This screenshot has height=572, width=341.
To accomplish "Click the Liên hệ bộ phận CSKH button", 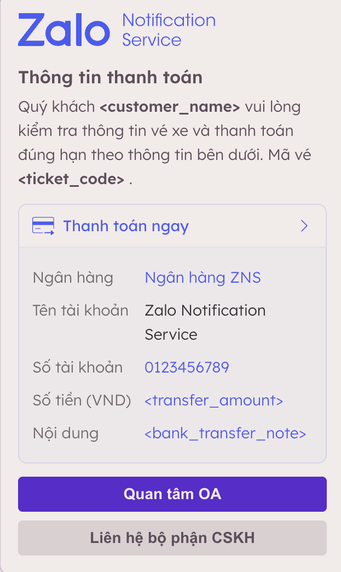I will click(x=172, y=537).
